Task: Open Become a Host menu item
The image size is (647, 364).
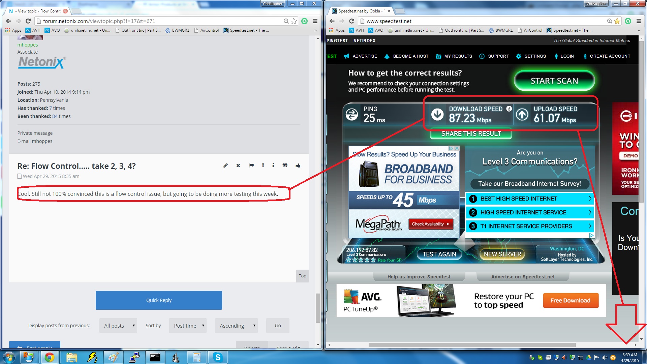Action: 406,56
